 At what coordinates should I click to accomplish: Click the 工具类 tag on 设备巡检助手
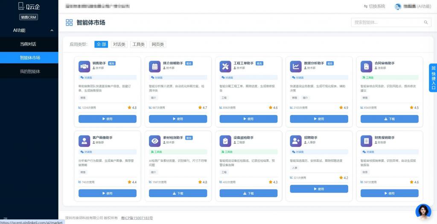point(248,152)
